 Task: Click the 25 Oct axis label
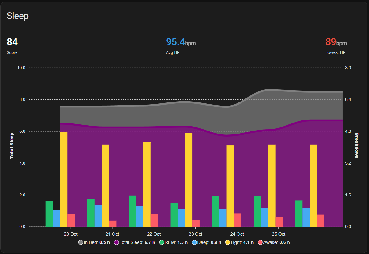[x=278, y=234]
